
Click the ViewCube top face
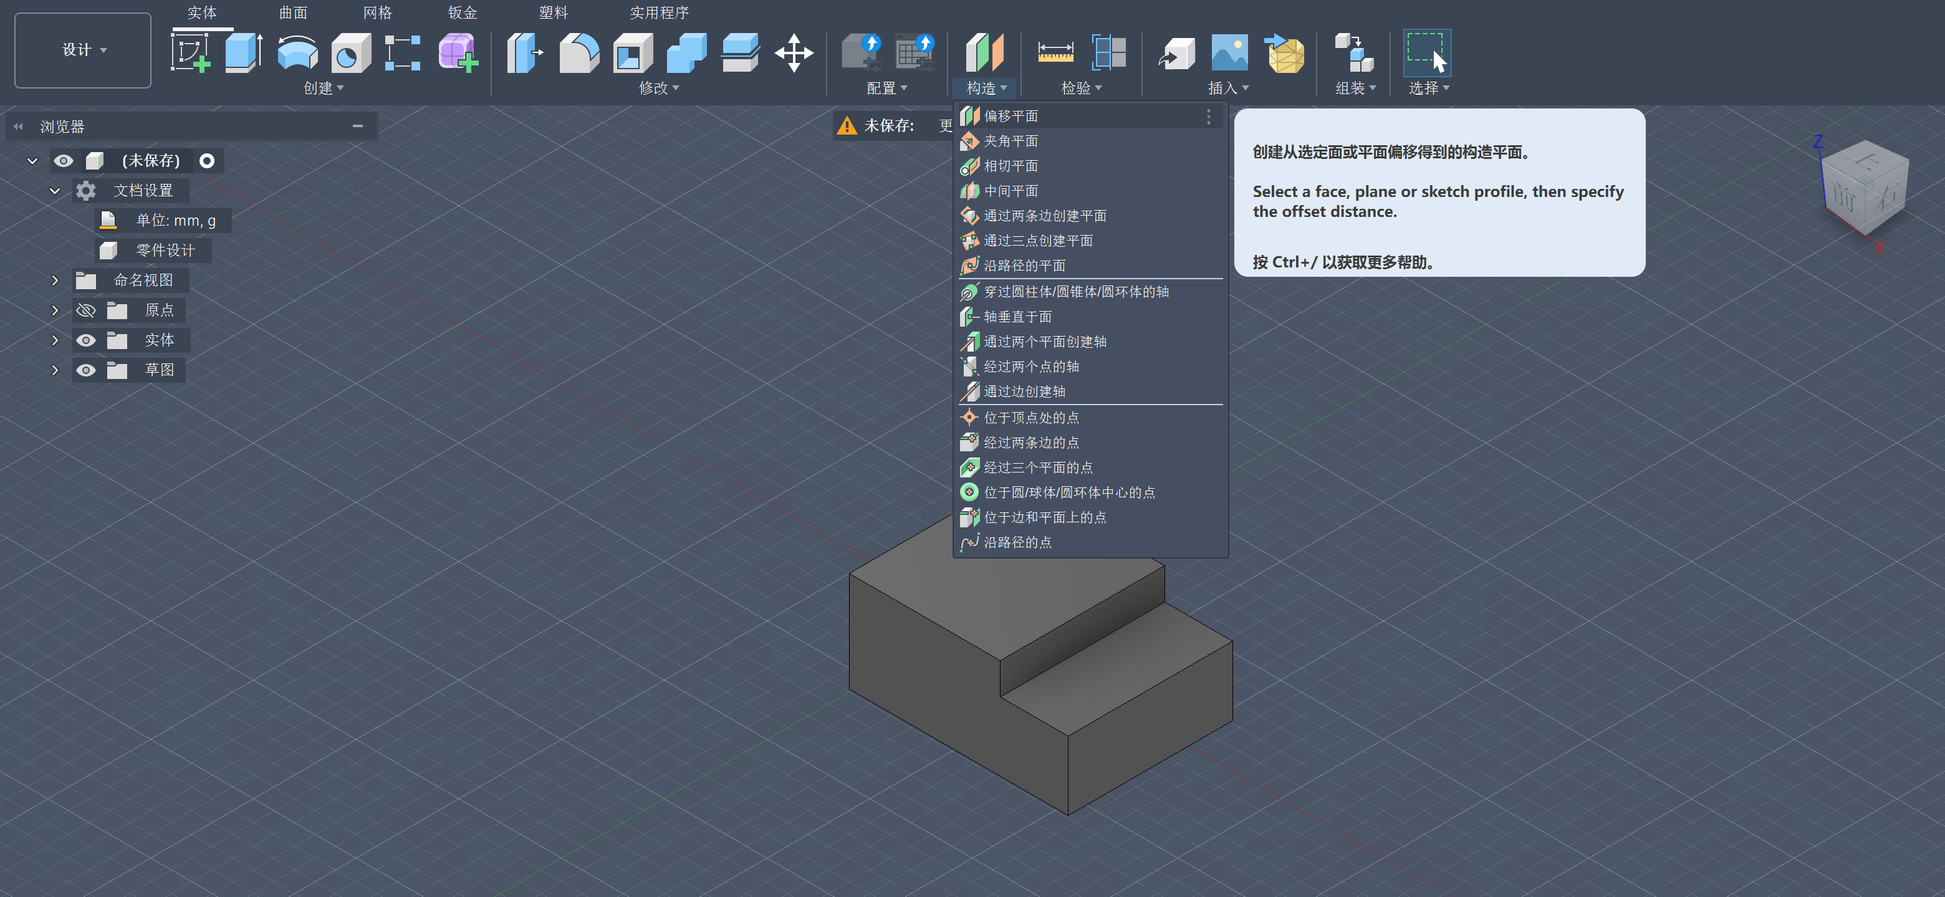click(x=1866, y=160)
